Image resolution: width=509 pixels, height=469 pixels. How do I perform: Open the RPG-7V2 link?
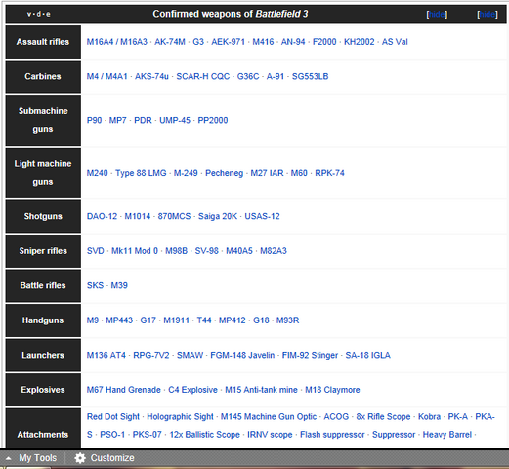(x=151, y=355)
